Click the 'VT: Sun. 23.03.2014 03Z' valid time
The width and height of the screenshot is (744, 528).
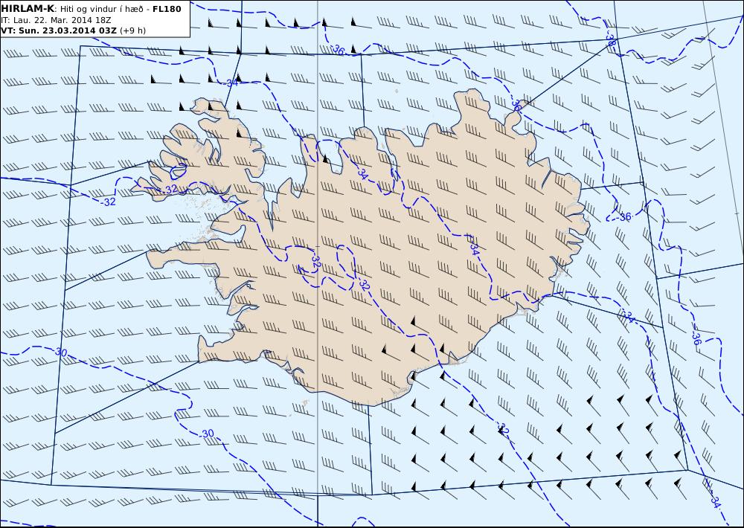[x=58, y=30]
